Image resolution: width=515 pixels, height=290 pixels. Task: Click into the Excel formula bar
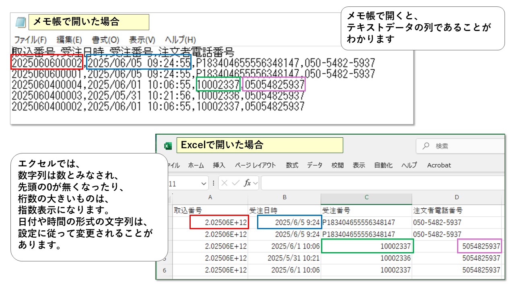click(x=382, y=183)
